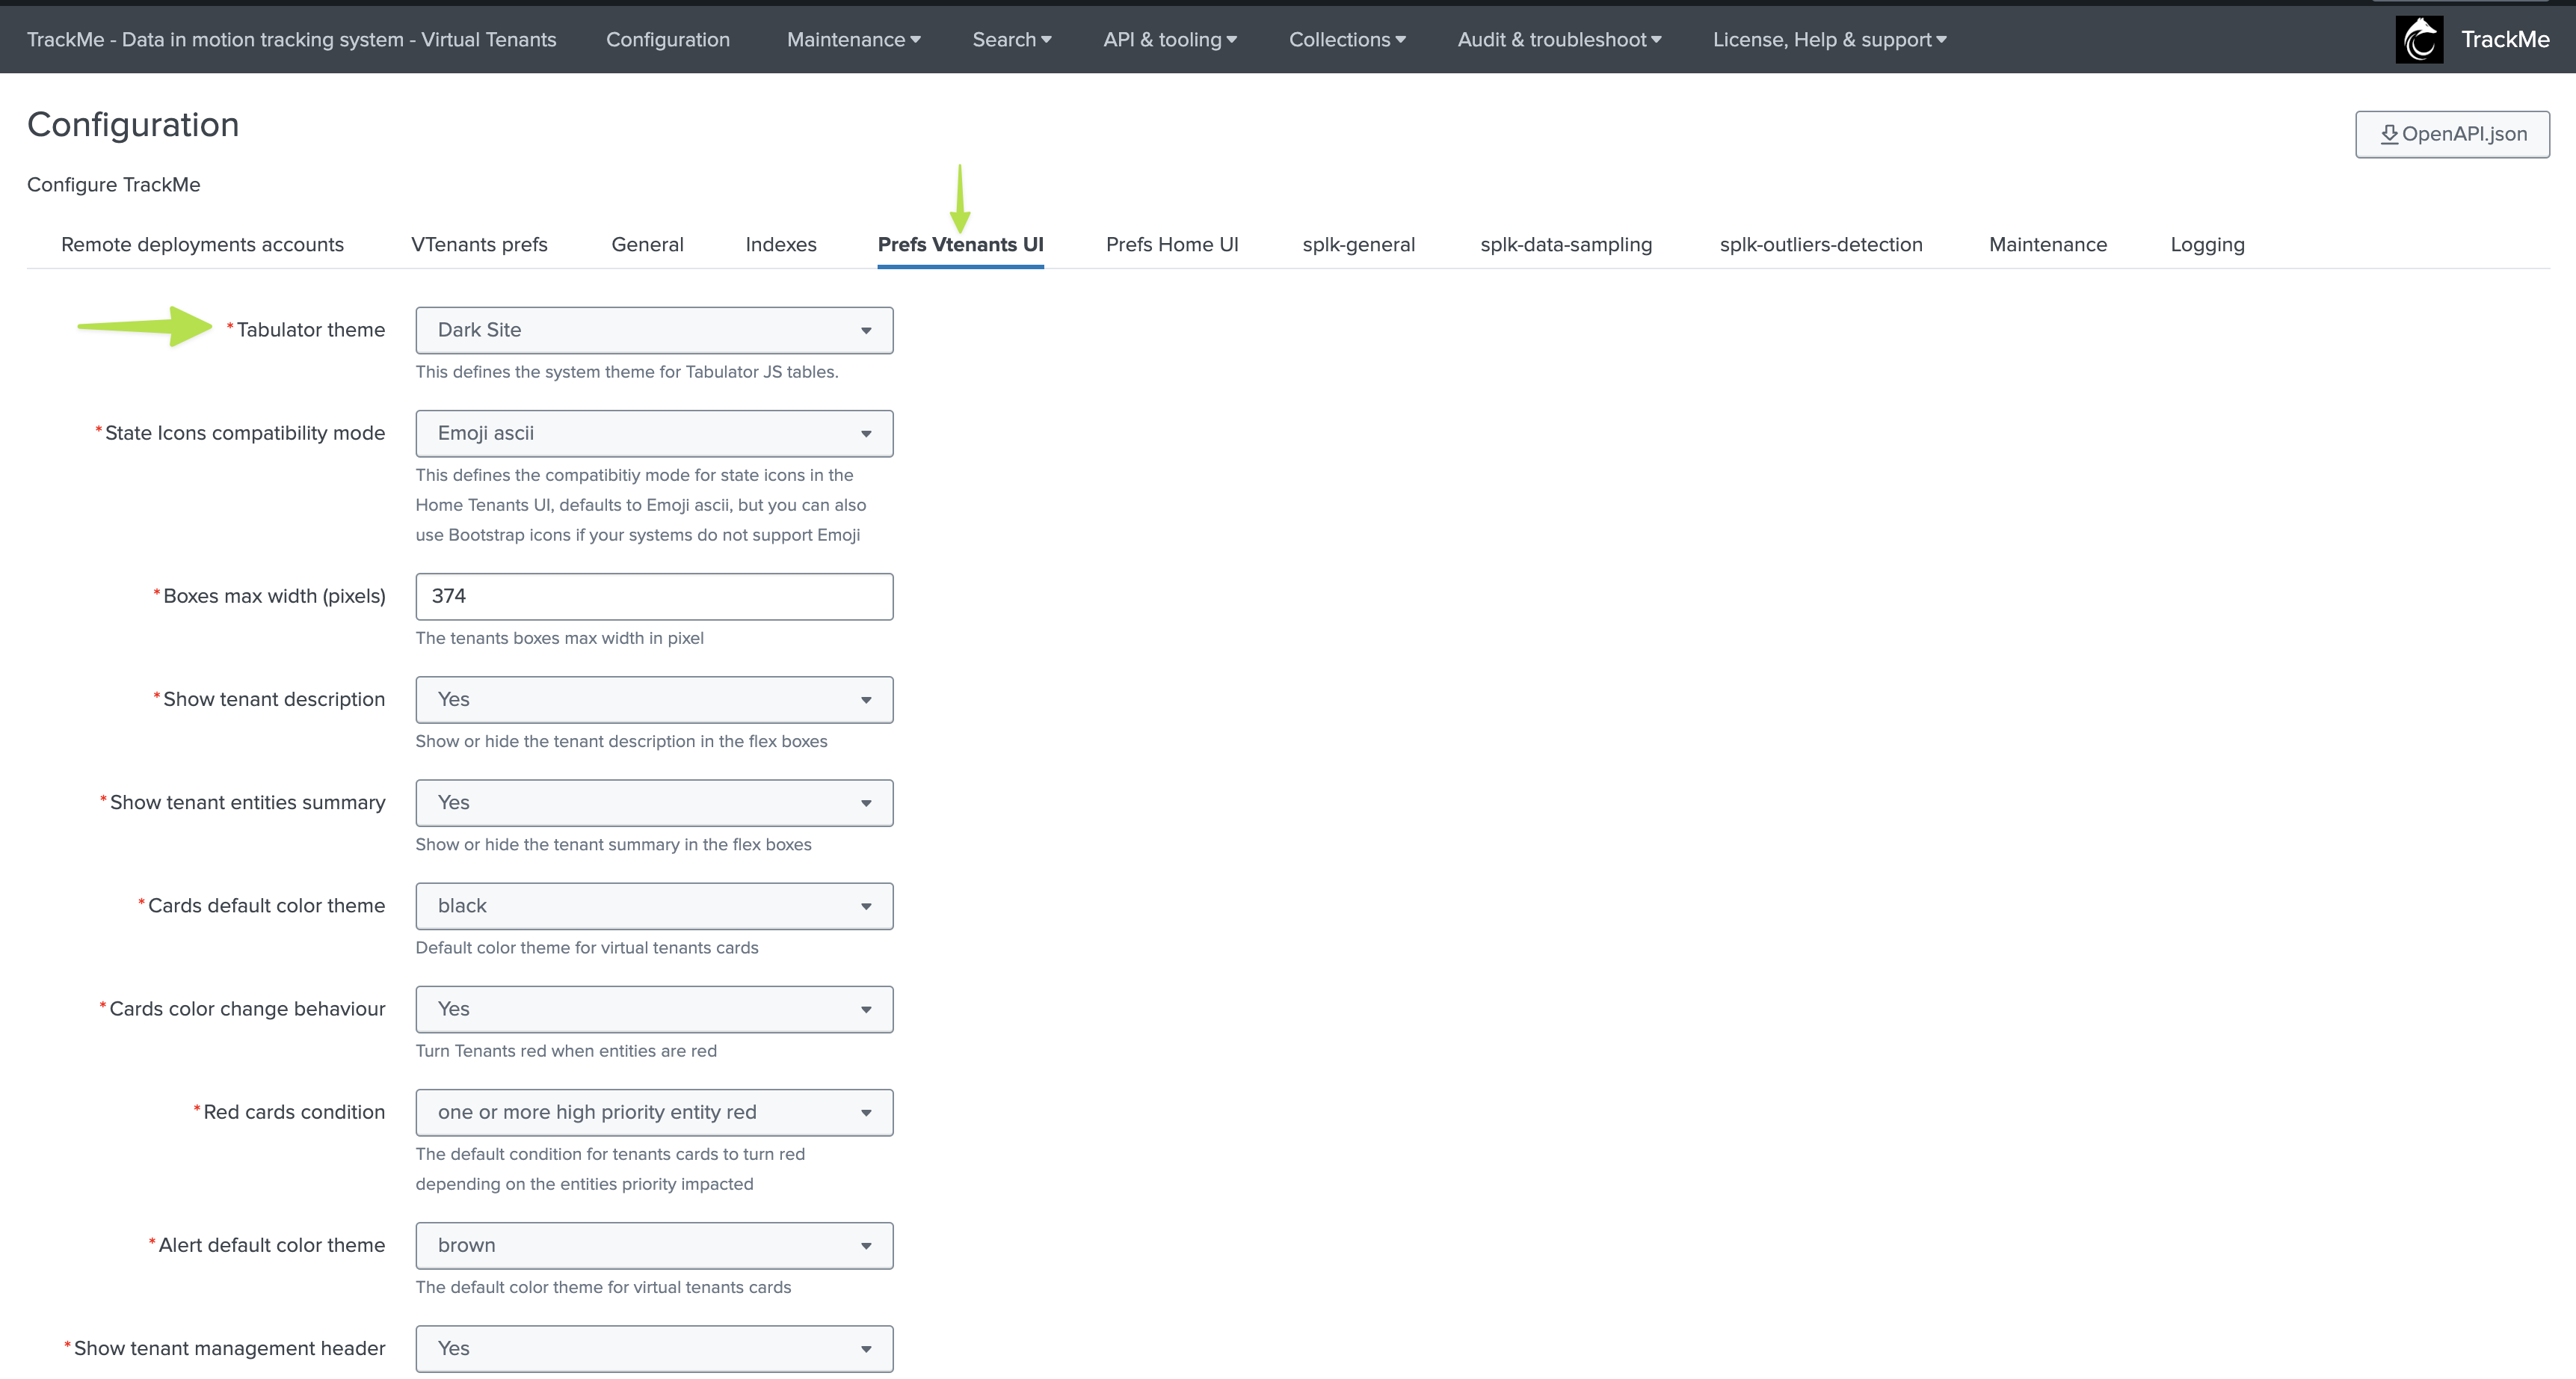Switch to VTenants prefs tab
The image size is (2576, 1379).
[479, 245]
